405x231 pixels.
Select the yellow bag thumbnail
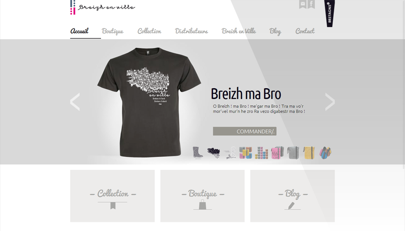pos(309,152)
